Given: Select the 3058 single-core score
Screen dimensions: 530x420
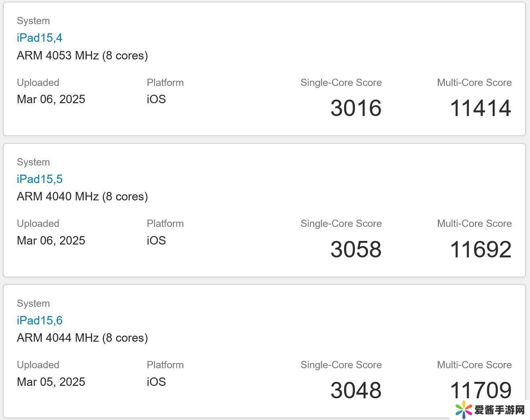Looking at the screenshot, I should (x=356, y=249).
